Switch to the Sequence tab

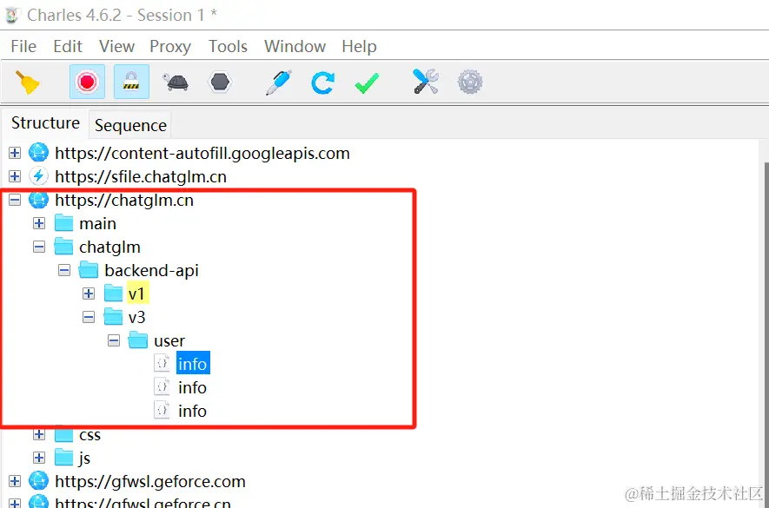(x=130, y=126)
